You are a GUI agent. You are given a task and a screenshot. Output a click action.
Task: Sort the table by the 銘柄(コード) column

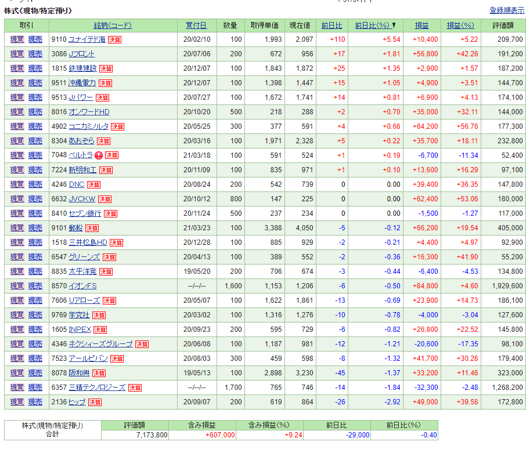point(113,26)
